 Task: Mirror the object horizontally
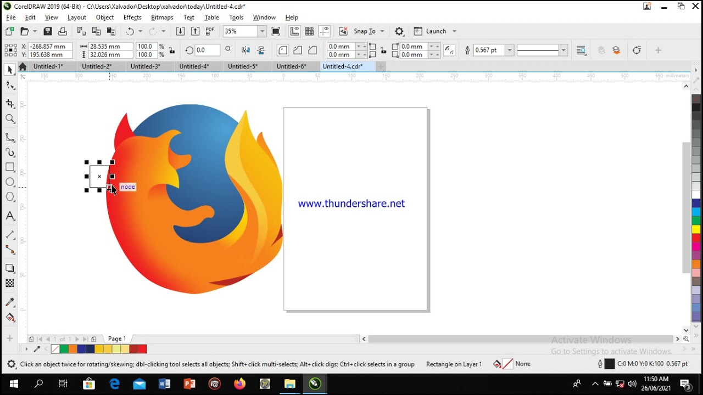[x=246, y=50]
